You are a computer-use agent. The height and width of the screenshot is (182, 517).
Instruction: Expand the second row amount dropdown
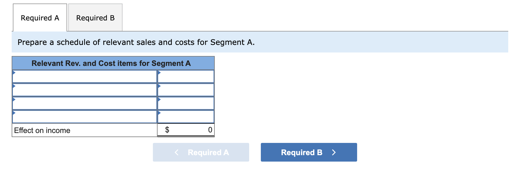pyautogui.click(x=185, y=90)
